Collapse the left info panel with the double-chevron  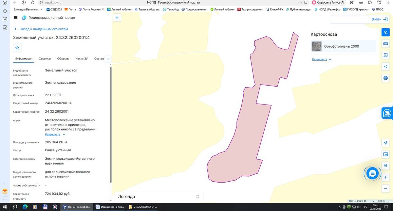(117, 18)
